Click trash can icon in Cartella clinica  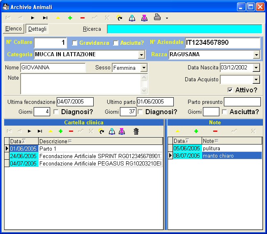pyautogui.click(x=136, y=131)
